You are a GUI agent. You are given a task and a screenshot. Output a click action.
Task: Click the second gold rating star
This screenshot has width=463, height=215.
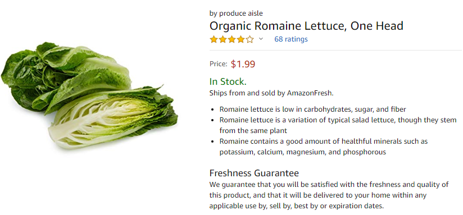click(x=223, y=39)
